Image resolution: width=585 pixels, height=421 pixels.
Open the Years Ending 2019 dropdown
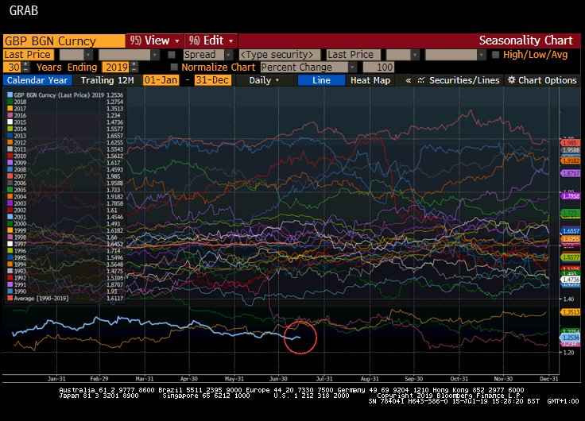[x=133, y=68]
